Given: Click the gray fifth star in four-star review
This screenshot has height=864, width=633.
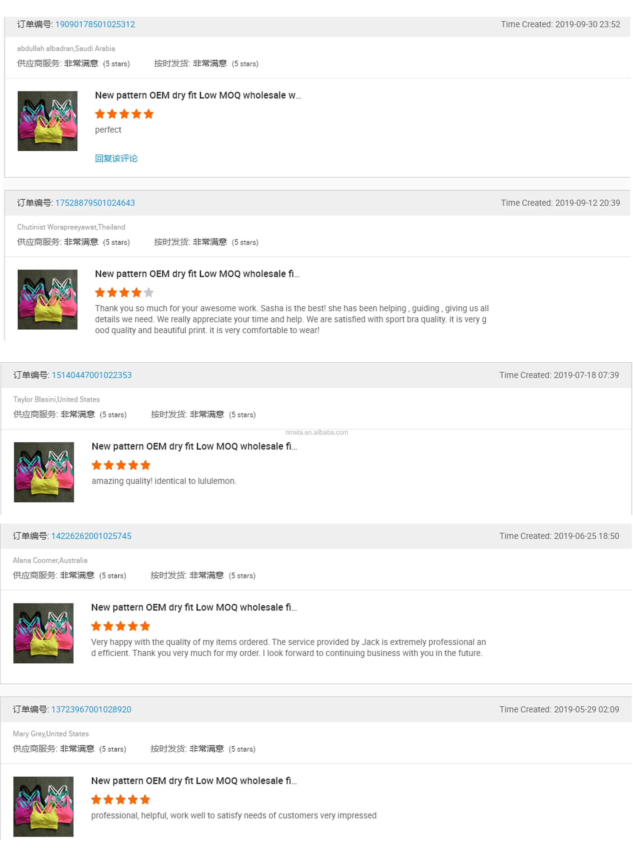Looking at the screenshot, I should (x=149, y=292).
